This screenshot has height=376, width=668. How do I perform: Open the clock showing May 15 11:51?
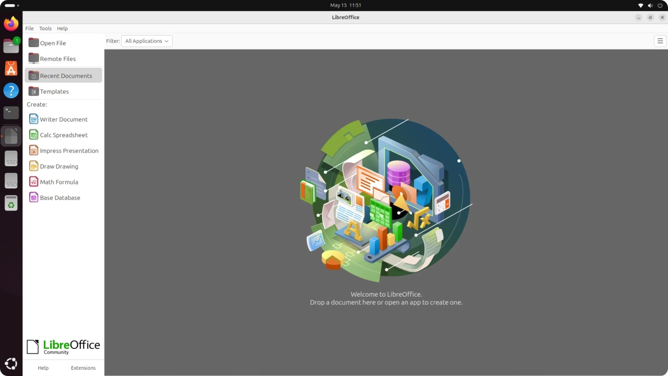pyautogui.click(x=345, y=5)
